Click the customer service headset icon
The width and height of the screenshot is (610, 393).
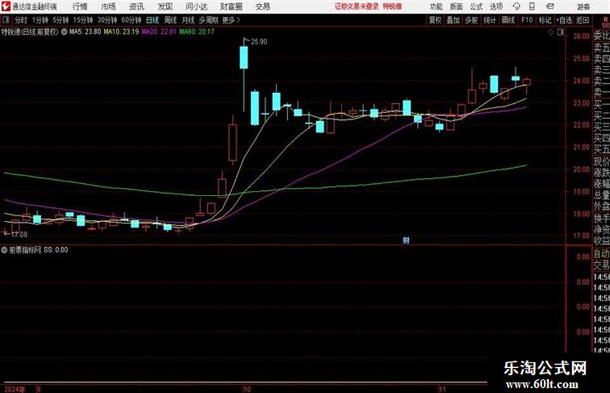pyautogui.click(x=516, y=6)
